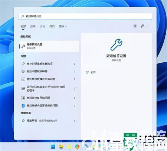Viewport: 167px width, 151px height.
Task: Click the search input field with 疑难解答设置
Action: (85, 16)
